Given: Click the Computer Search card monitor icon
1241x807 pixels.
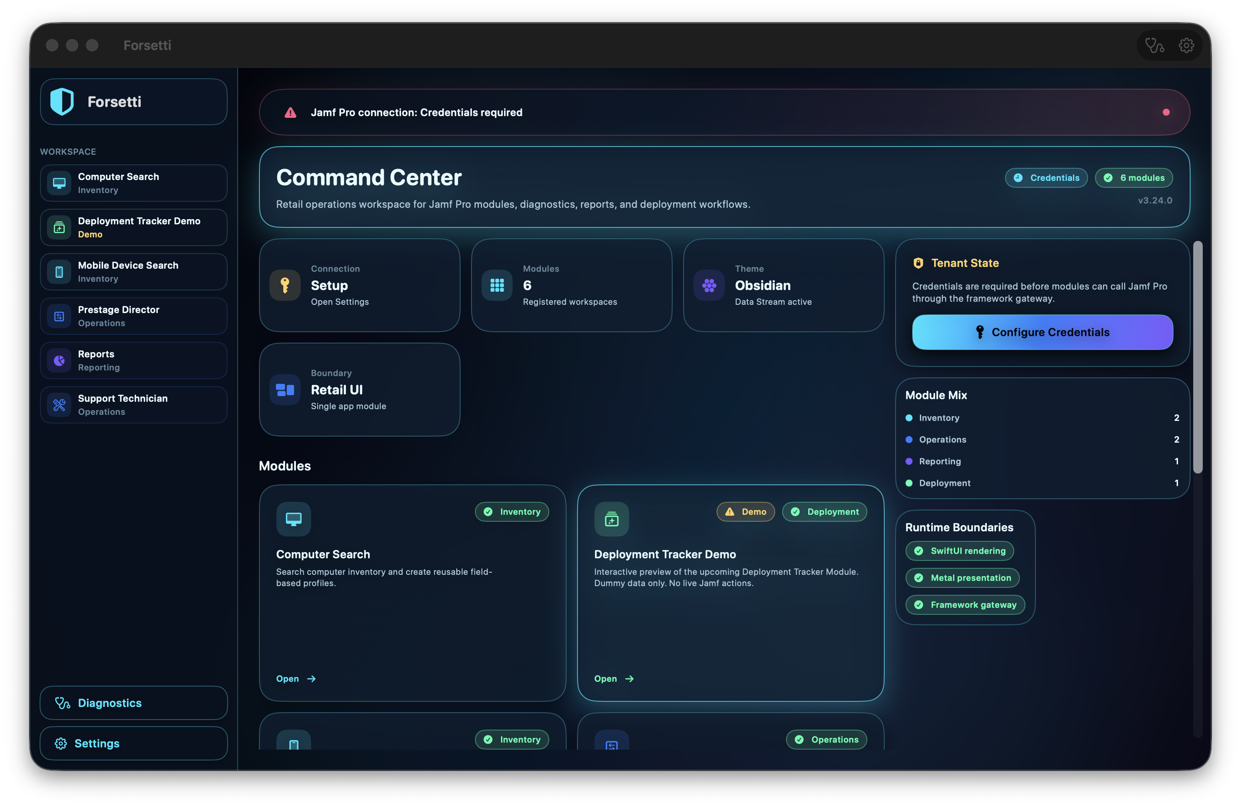Looking at the screenshot, I should pos(294,519).
